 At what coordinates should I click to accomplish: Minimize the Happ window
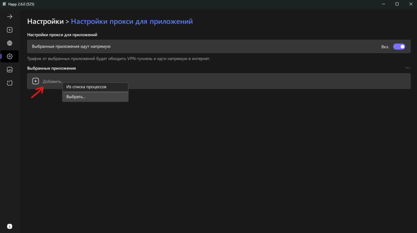point(384,4)
